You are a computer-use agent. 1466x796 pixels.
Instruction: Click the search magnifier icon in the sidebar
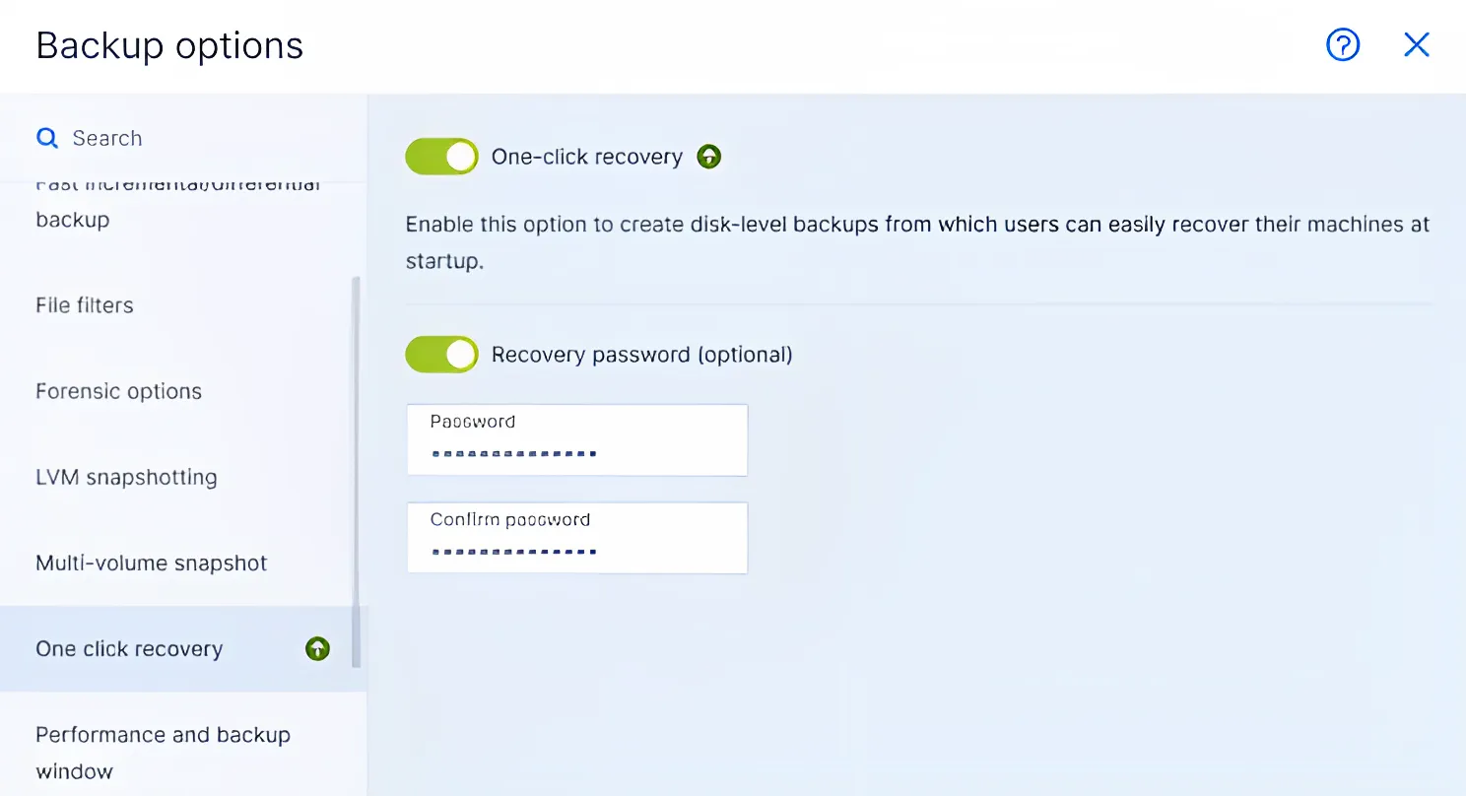click(x=46, y=138)
